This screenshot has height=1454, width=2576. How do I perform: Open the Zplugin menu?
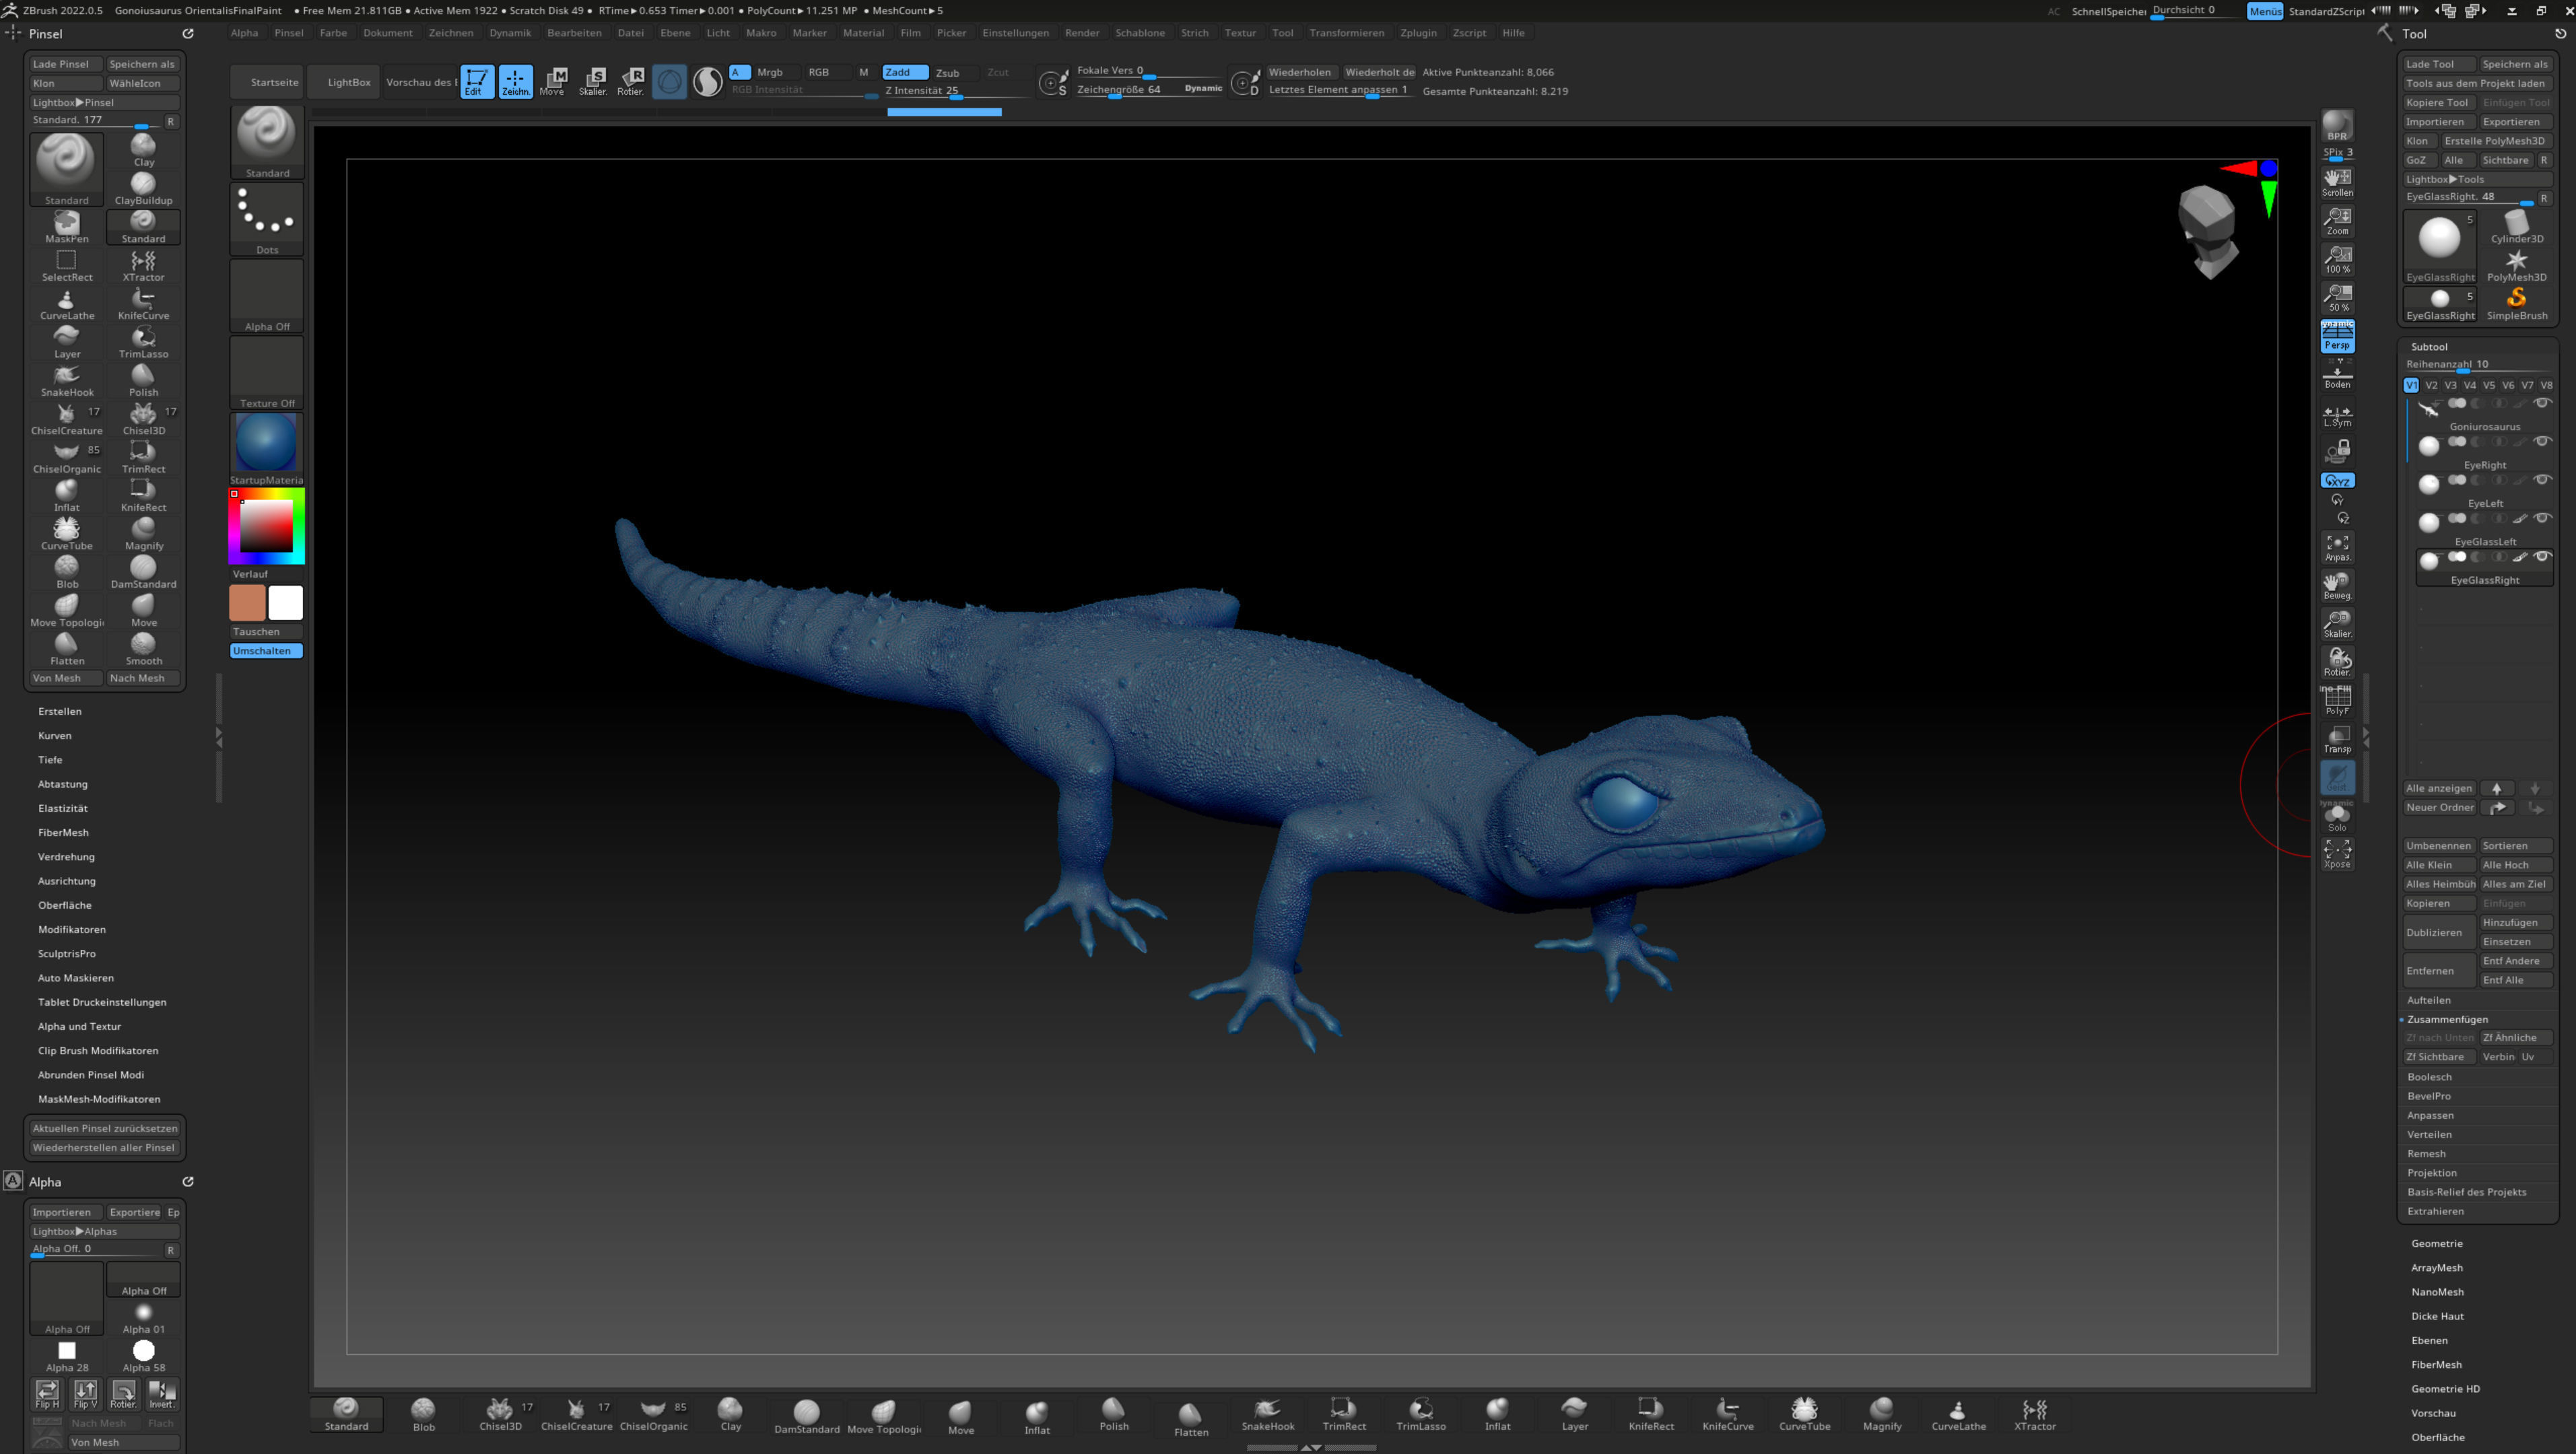(x=1418, y=33)
